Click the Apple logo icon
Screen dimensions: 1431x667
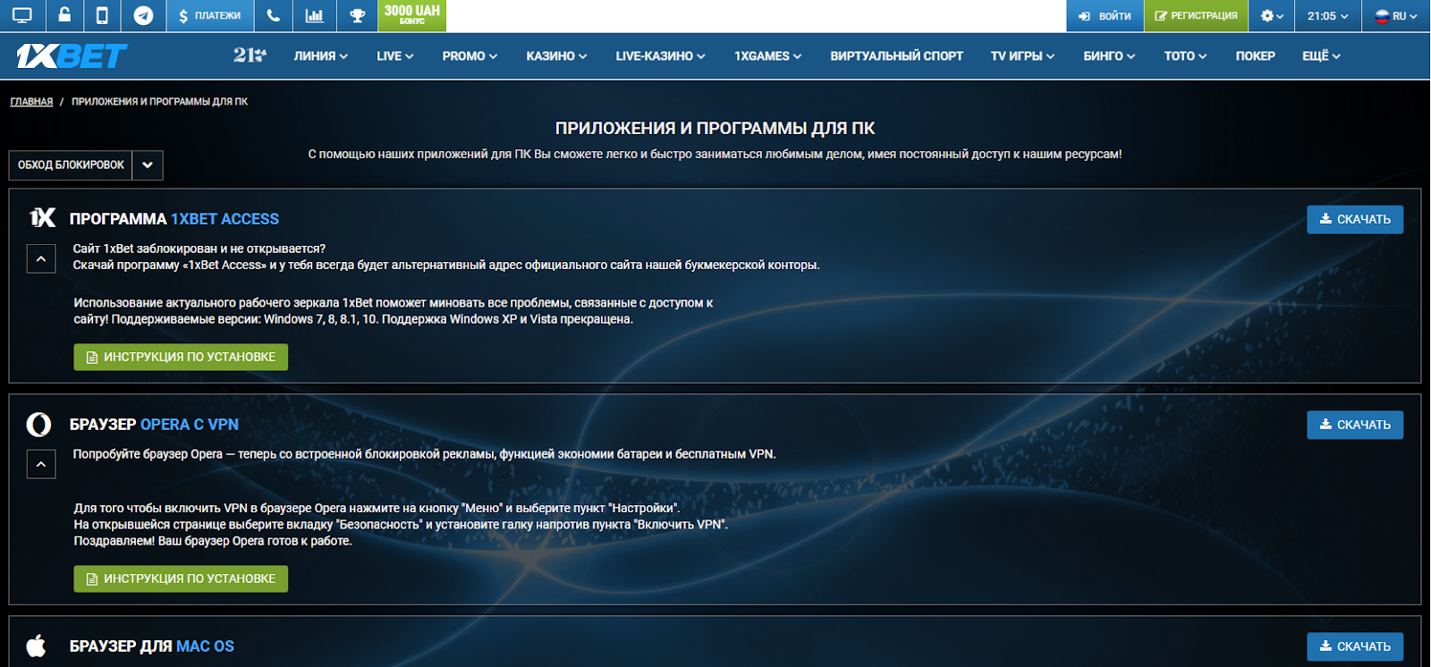tap(37, 645)
